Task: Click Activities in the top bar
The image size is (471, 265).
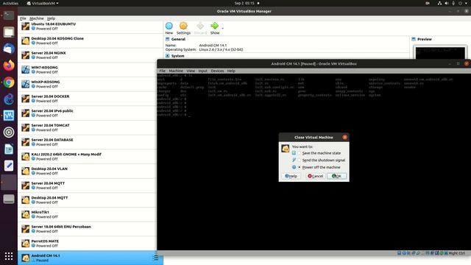Action: (x=10, y=3)
